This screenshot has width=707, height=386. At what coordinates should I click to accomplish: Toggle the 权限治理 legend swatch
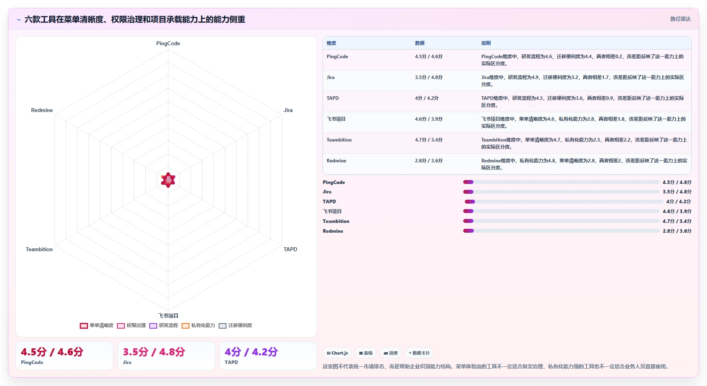(x=121, y=325)
